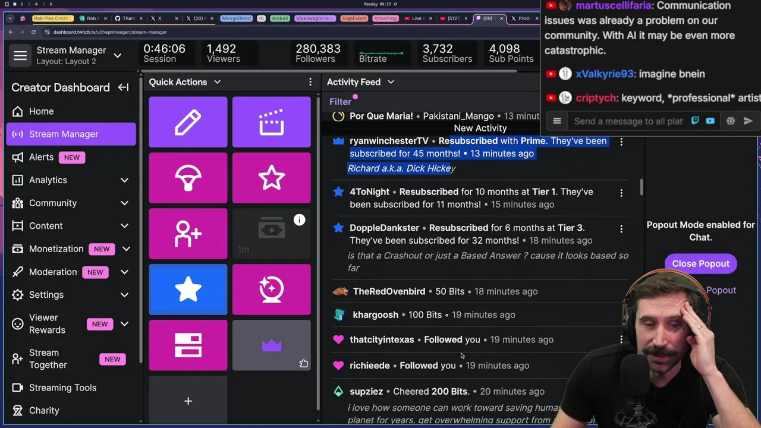Click the parachute drops quick action tile
This screenshot has height=428, width=761.
[188, 178]
